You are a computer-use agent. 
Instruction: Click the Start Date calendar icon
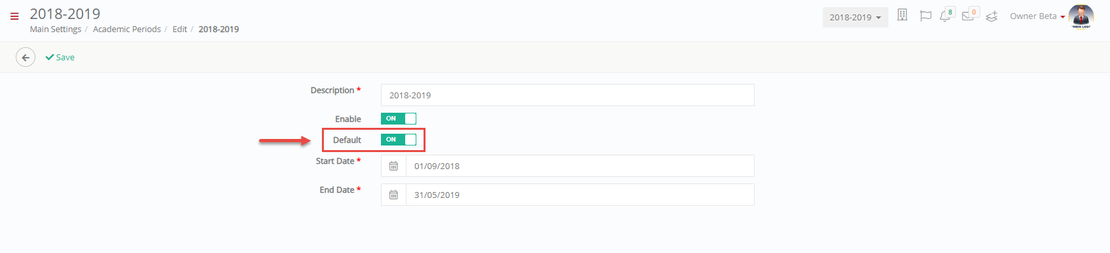(x=393, y=166)
